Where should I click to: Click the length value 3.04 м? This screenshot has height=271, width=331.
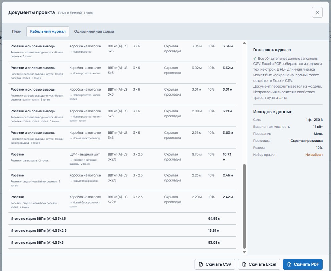(x=197, y=46)
